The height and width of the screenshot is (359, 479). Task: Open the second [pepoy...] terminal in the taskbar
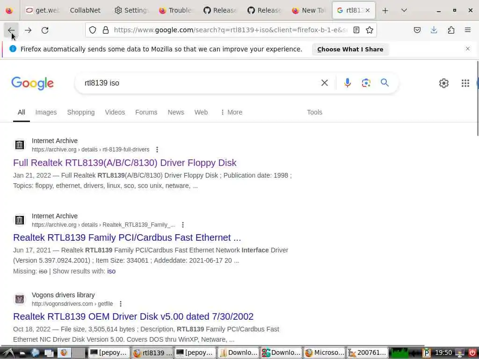point(195,352)
